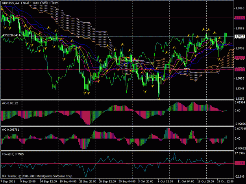This screenshot has width=246, height=184.
Task: Click the 1.6065 price scale value
Action: click(240, 8)
